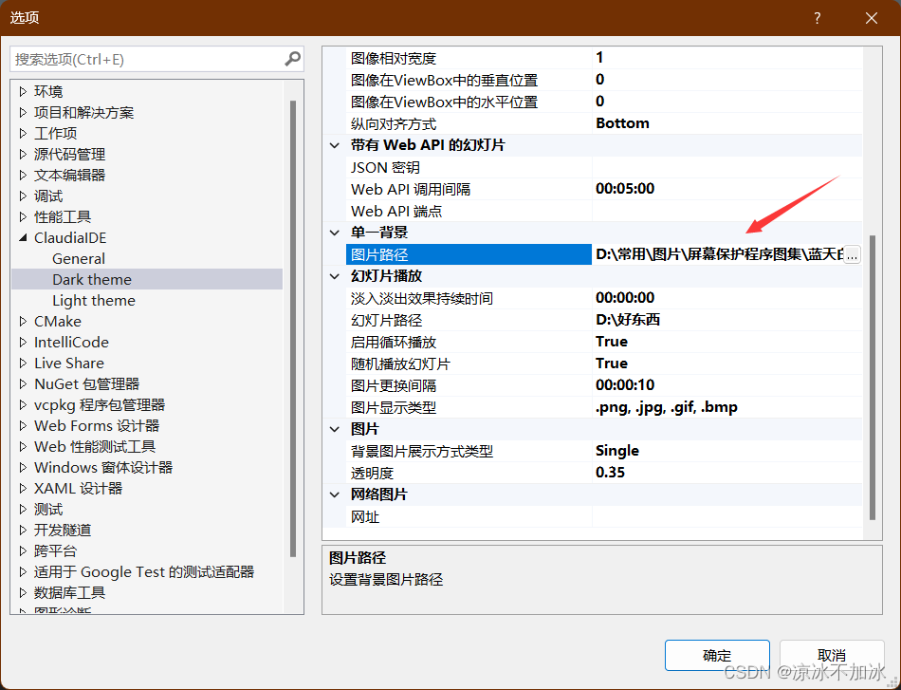Click the browse ellipsis button for 图片路径
The width and height of the screenshot is (901, 690).
click(x=852, y=254)
